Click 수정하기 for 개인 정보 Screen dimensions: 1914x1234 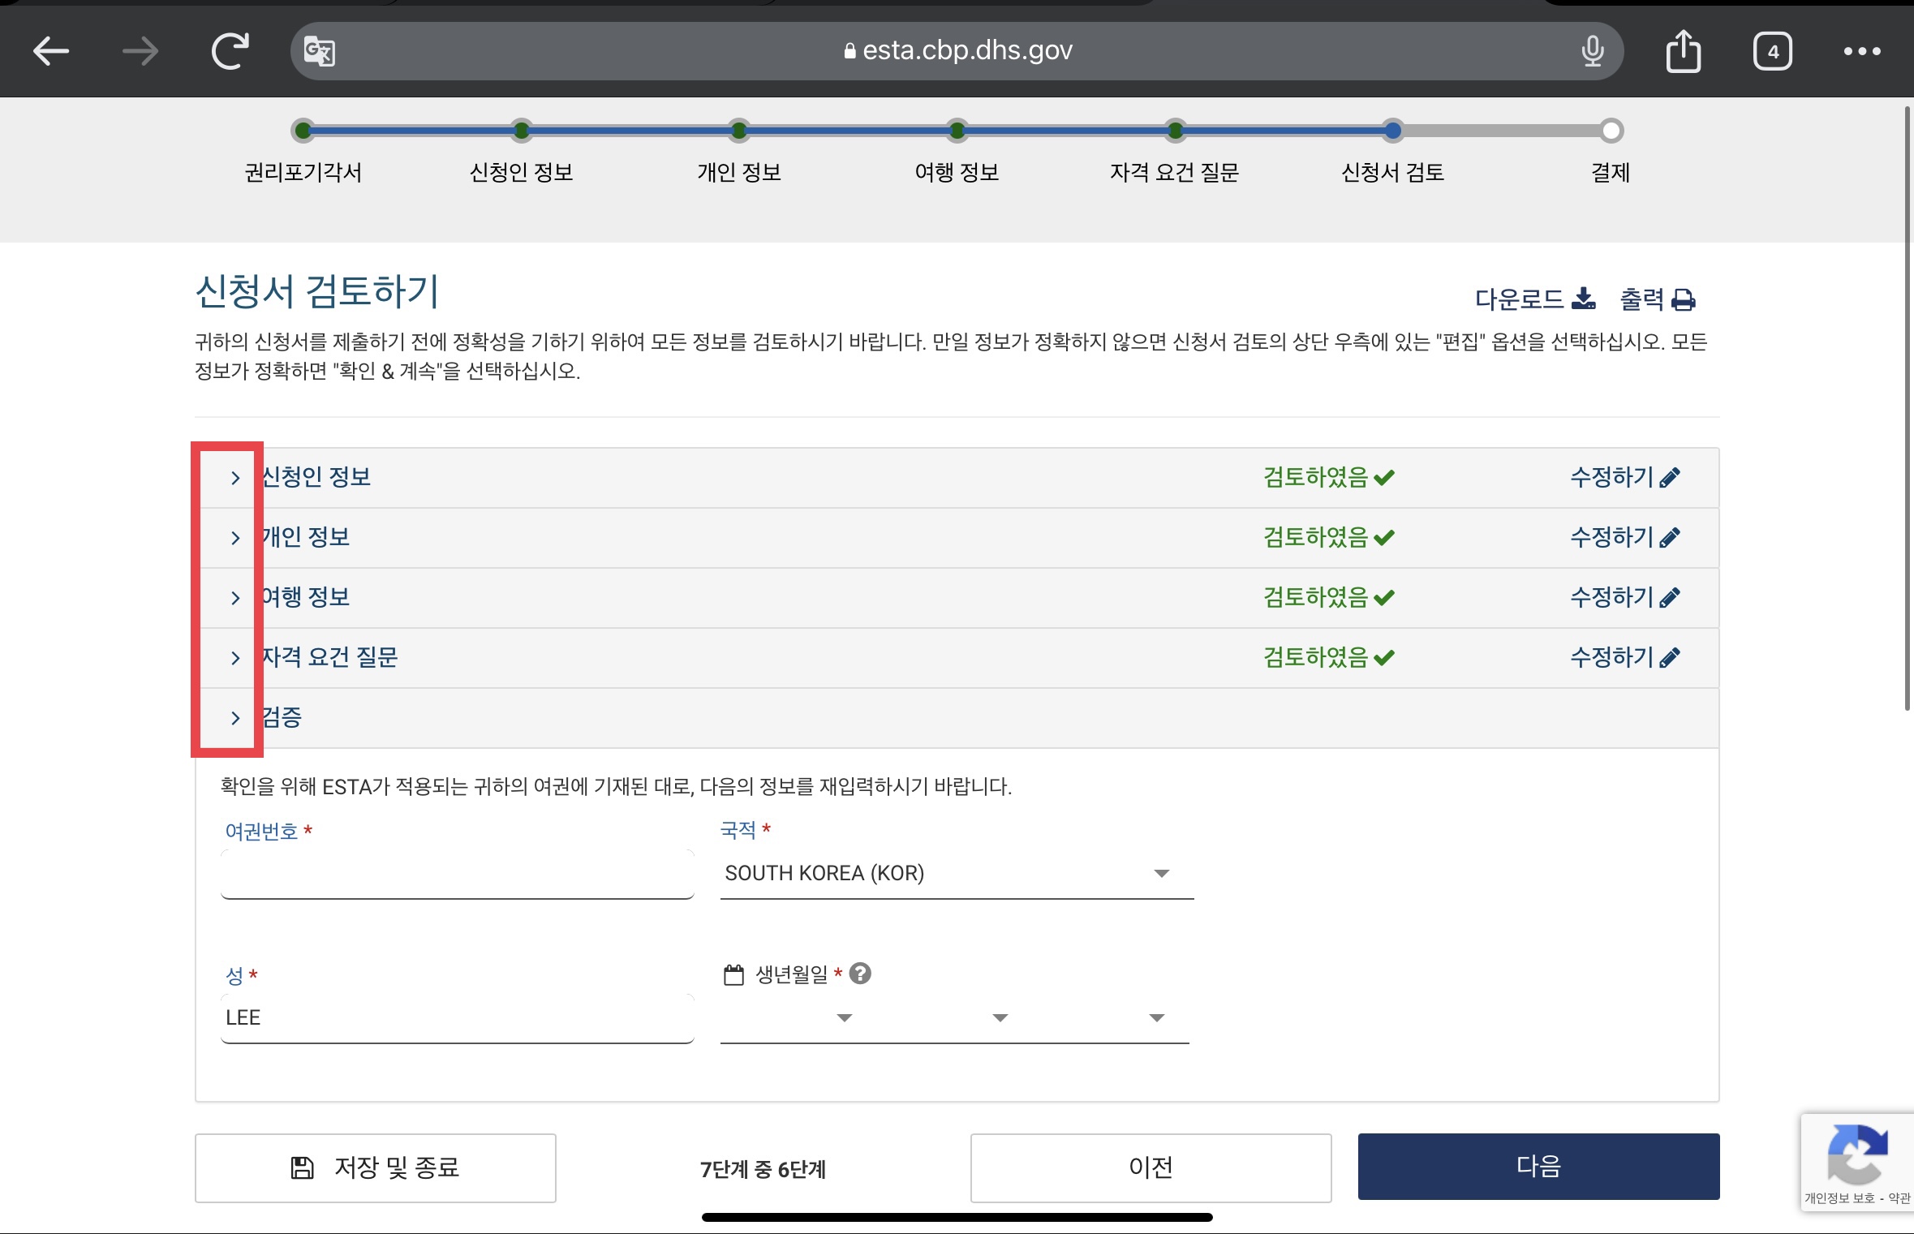[x=1624, y=537]
